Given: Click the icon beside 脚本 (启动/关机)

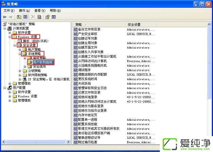Looking at the screenshot, I should click(20, 41).
